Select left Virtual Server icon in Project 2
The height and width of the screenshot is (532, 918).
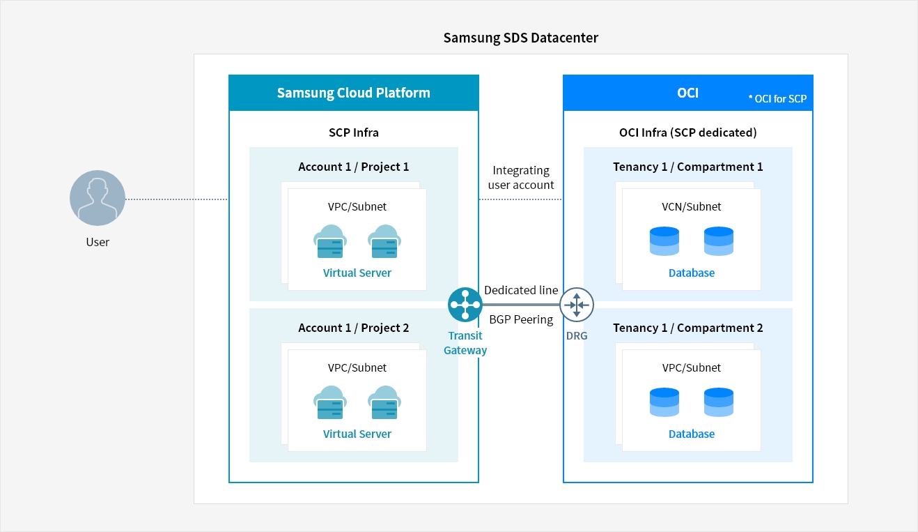pos(330,402)
